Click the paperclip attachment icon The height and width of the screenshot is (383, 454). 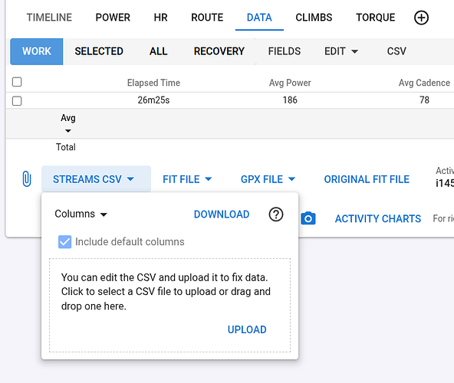coord(27,178)
